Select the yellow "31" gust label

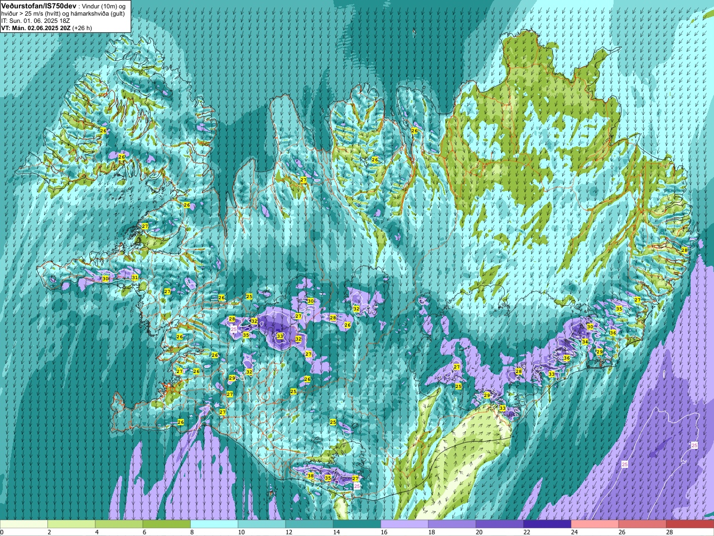[134, 277]
